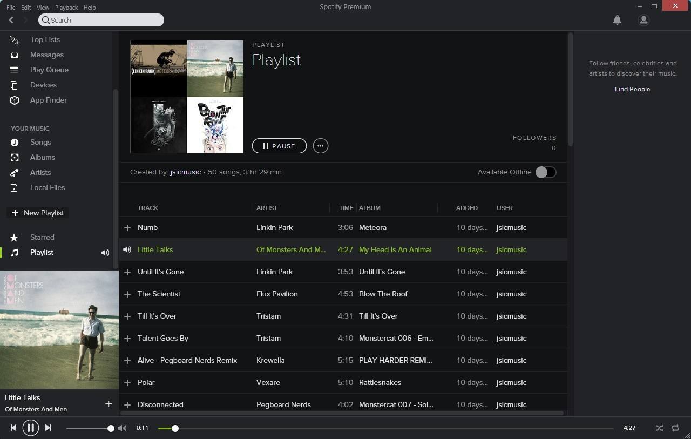Open Krewella artist link
This screenshot has width=691, height=439.
[270, 360]
